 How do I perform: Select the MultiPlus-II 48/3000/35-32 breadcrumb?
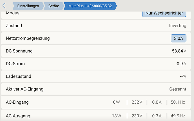pos(90,6)
